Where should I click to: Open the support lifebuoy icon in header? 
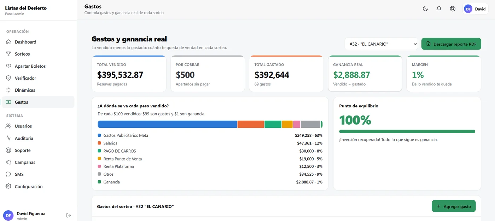click(x=453, y=9)
